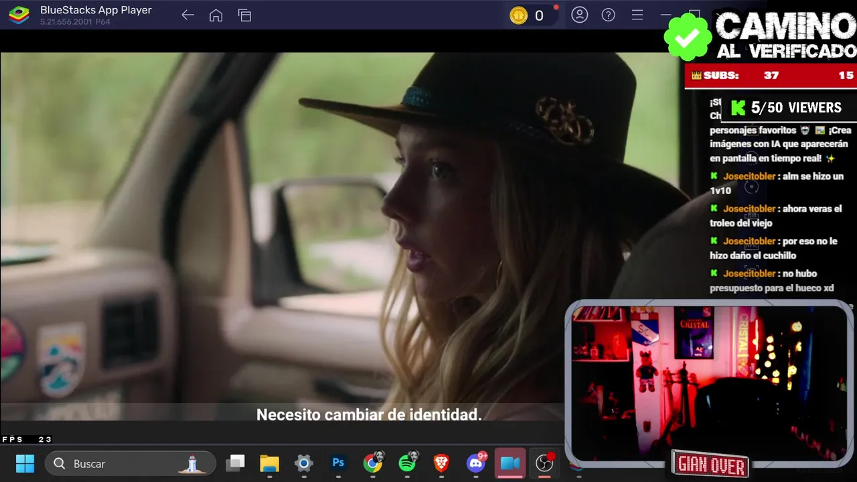Open the BlueStacks account profile
This screenshot has height=482, width=857.
coord(580,15)
